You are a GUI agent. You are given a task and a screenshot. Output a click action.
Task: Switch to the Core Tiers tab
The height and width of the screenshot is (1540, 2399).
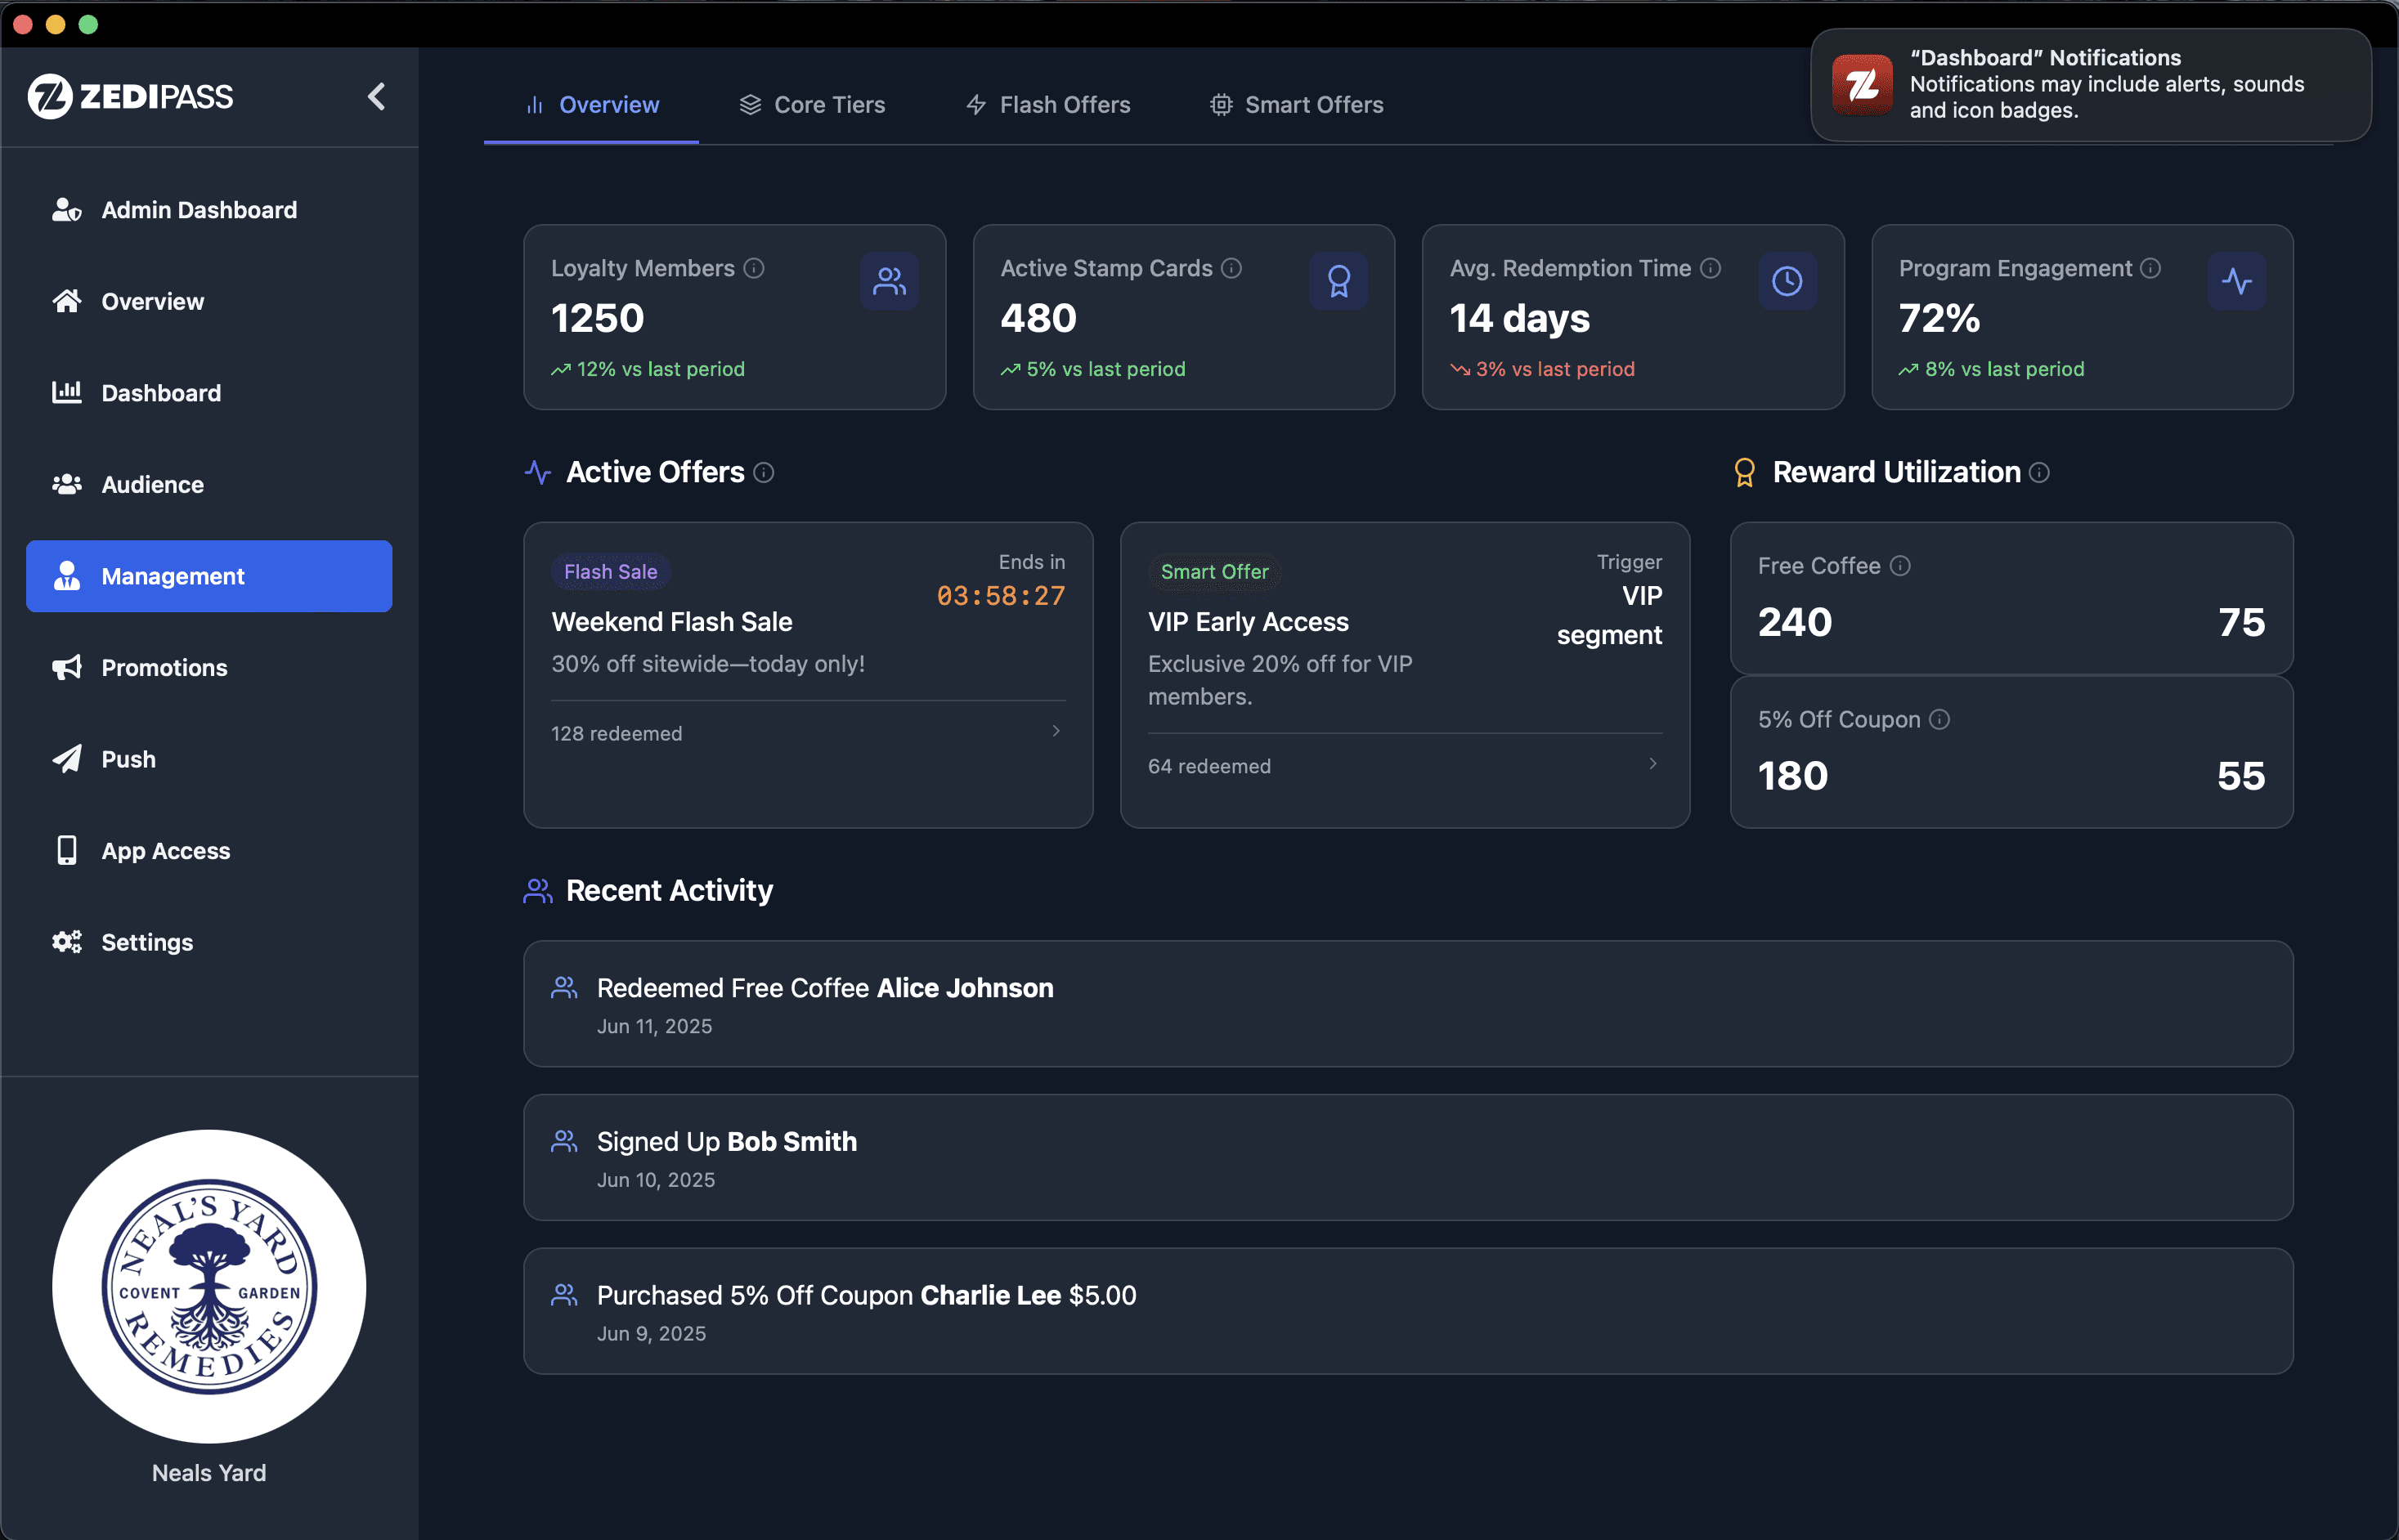coord(812,105)
